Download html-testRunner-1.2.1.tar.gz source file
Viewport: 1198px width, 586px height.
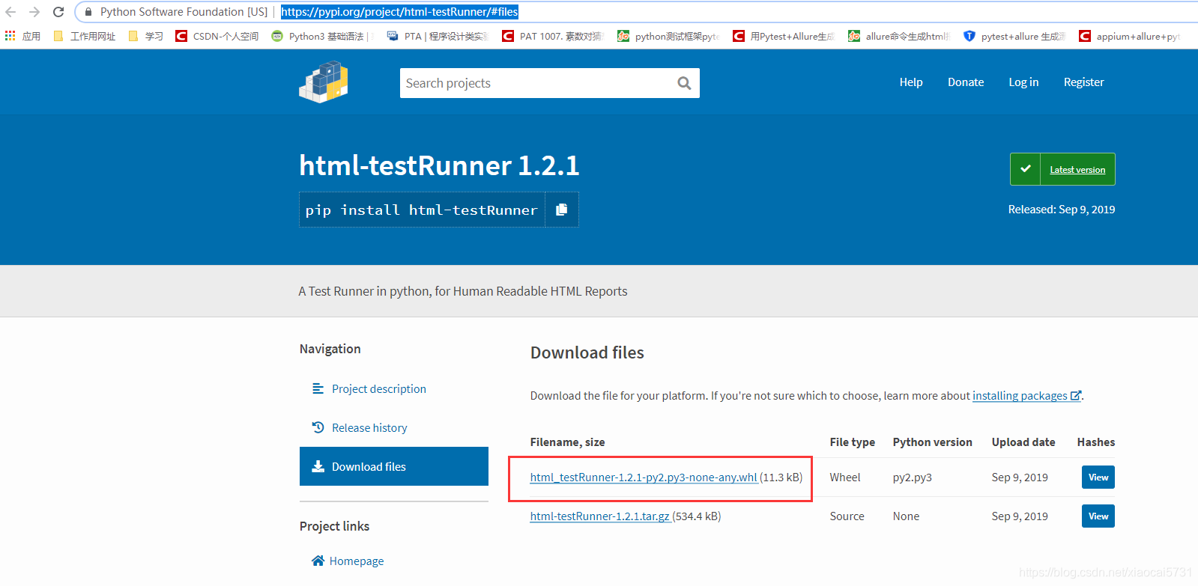(x=599, y=516)
